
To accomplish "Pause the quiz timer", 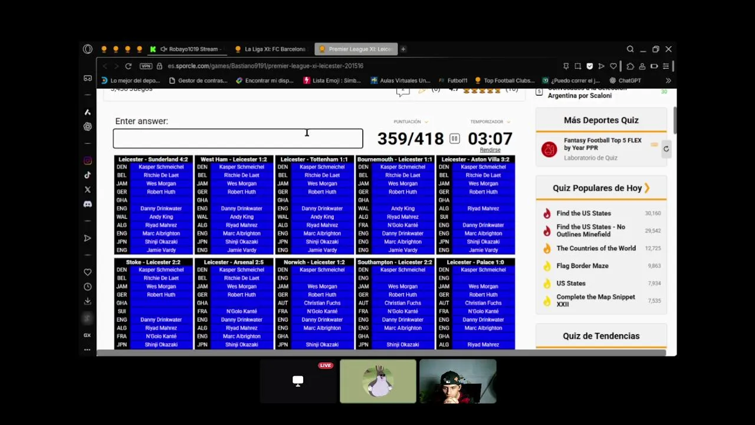I will click(x=454, y=139).
